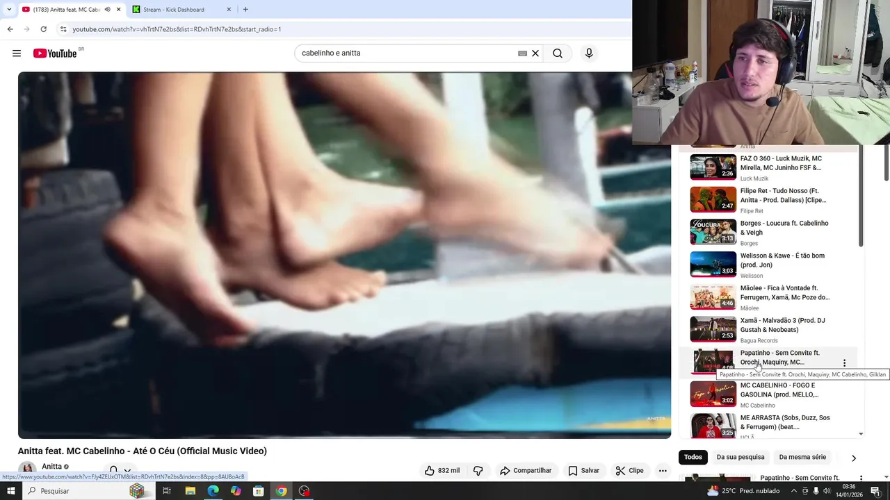Reload the page with the browser refresh button

43,29
